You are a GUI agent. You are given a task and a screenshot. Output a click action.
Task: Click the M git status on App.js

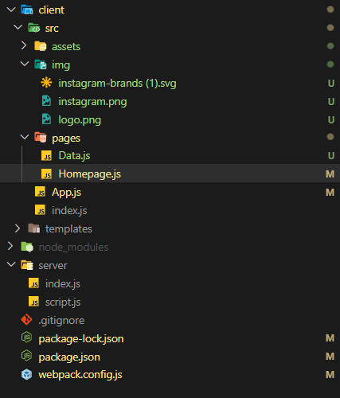tap(330, 193)
